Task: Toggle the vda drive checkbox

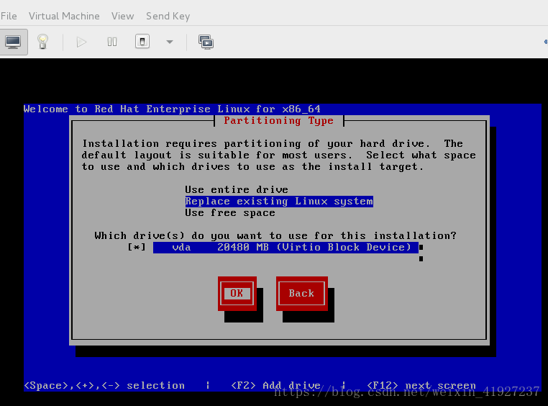Action: coord(137,247)
